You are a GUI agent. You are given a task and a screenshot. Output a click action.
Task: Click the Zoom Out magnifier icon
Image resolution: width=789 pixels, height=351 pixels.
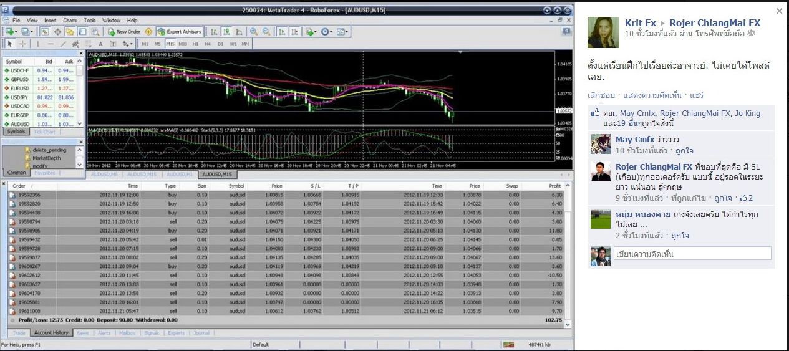coord(266,31)
